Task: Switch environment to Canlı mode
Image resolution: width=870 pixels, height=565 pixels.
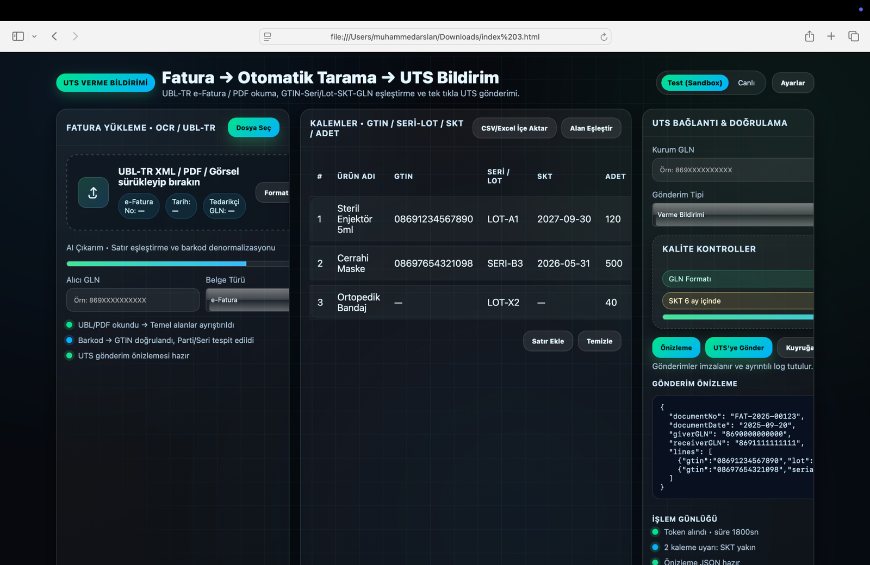Action: [746, 83]
